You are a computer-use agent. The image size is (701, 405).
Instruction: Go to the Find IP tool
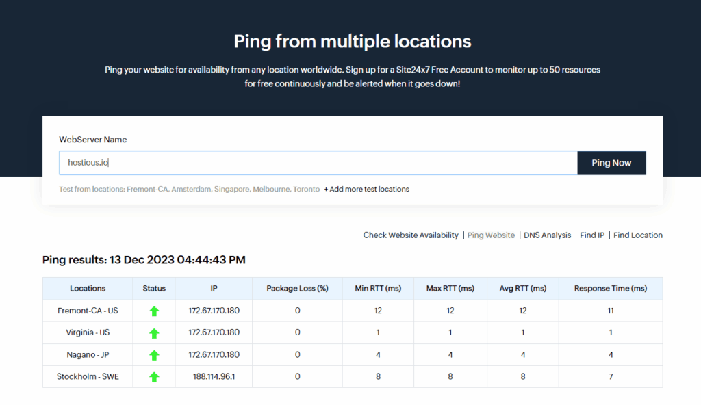[592, 235]
